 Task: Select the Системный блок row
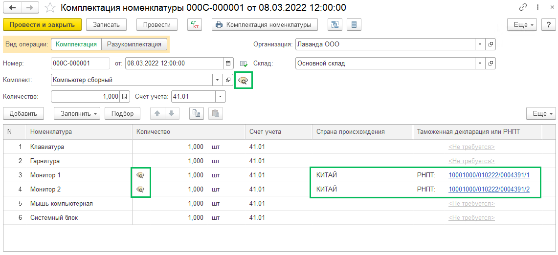pyautogui.click(x=278, y=218)
